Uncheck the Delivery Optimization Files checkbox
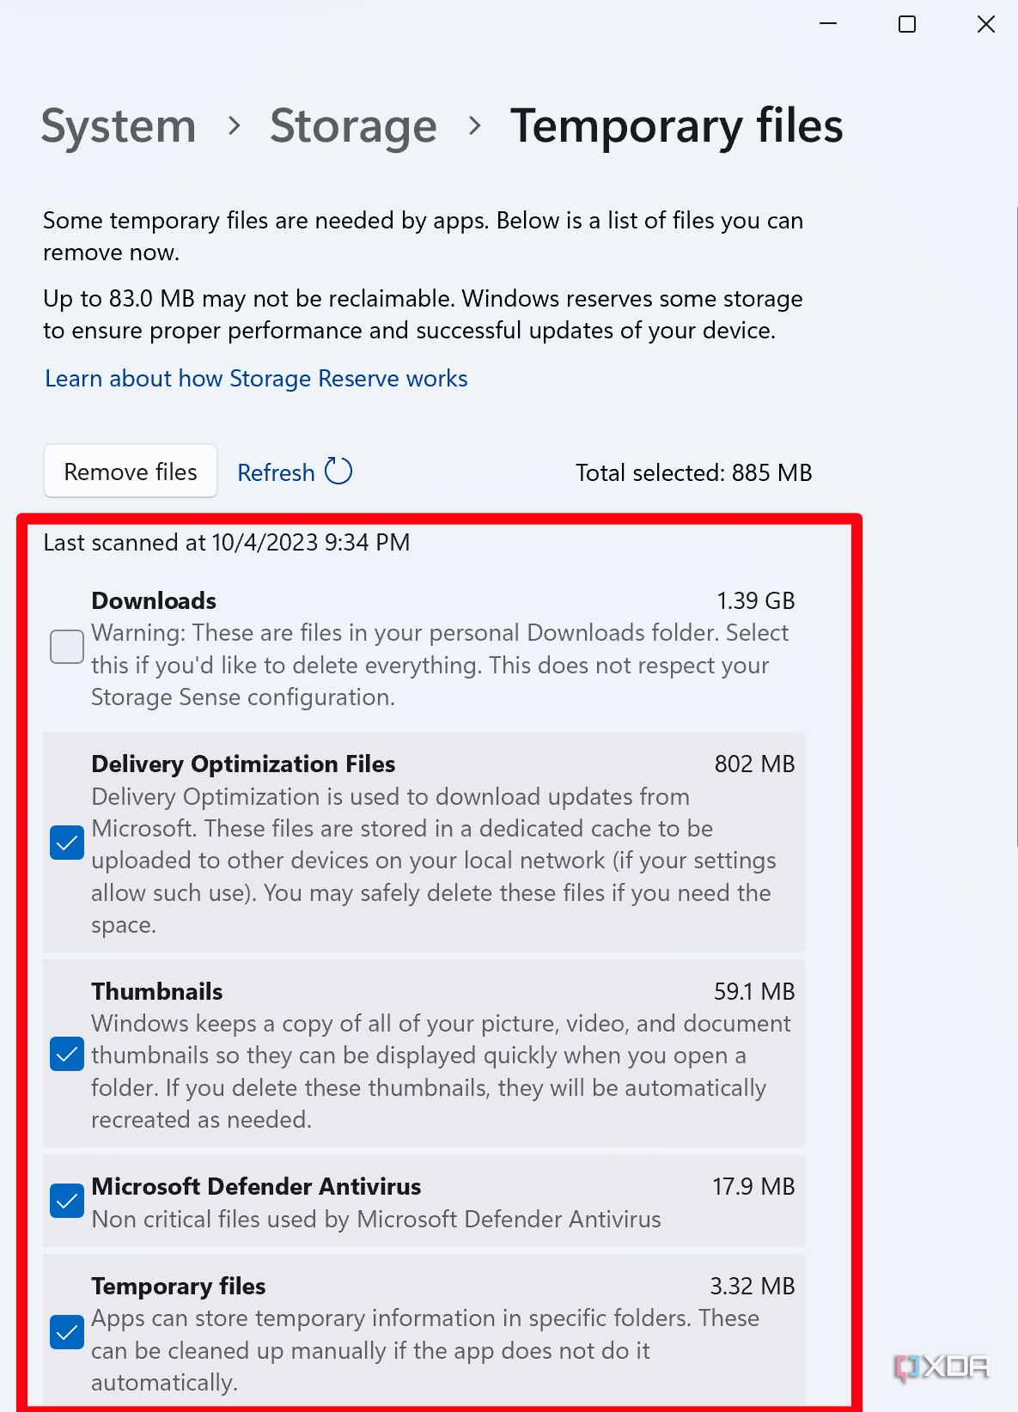Screen dimensions: 1018x1412 [67, 843]
